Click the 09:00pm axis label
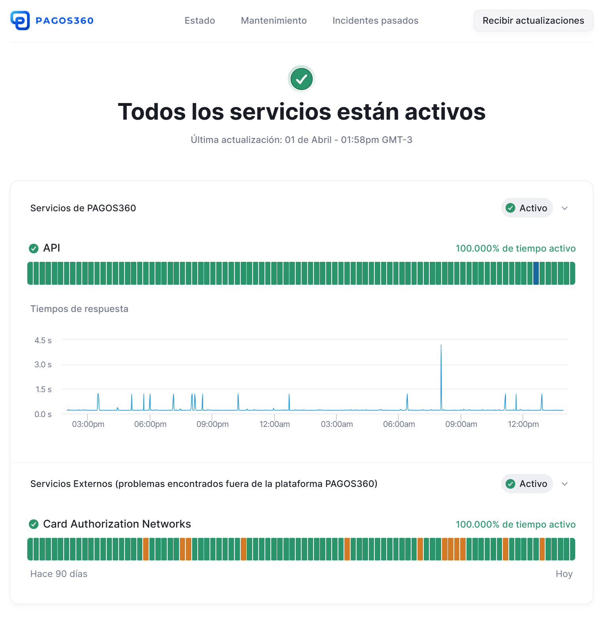The width and height of the screenshot is (608, 622). (212, 424)
